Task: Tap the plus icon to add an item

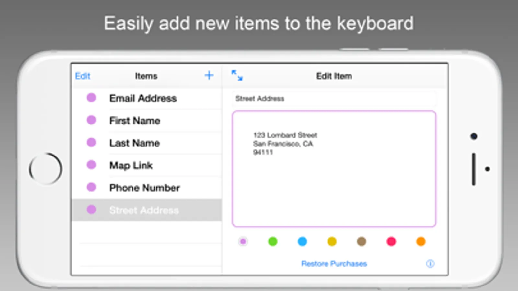Action: 209,75
